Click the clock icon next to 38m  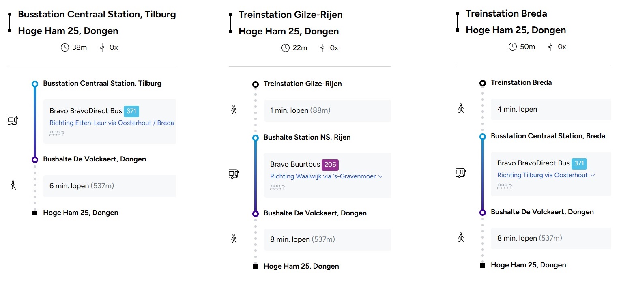click(65, 47)
